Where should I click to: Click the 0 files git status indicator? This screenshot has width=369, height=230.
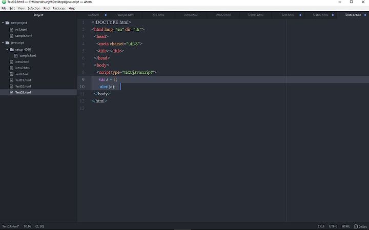coord(361,226)
